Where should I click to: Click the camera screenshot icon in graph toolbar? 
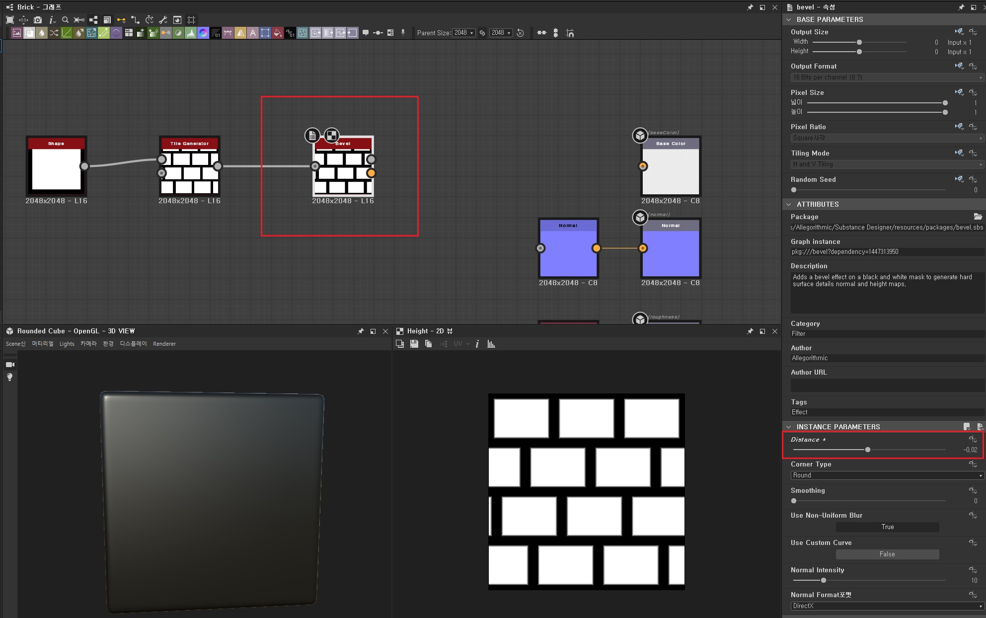pyautogui.click(x=38, y=20)
